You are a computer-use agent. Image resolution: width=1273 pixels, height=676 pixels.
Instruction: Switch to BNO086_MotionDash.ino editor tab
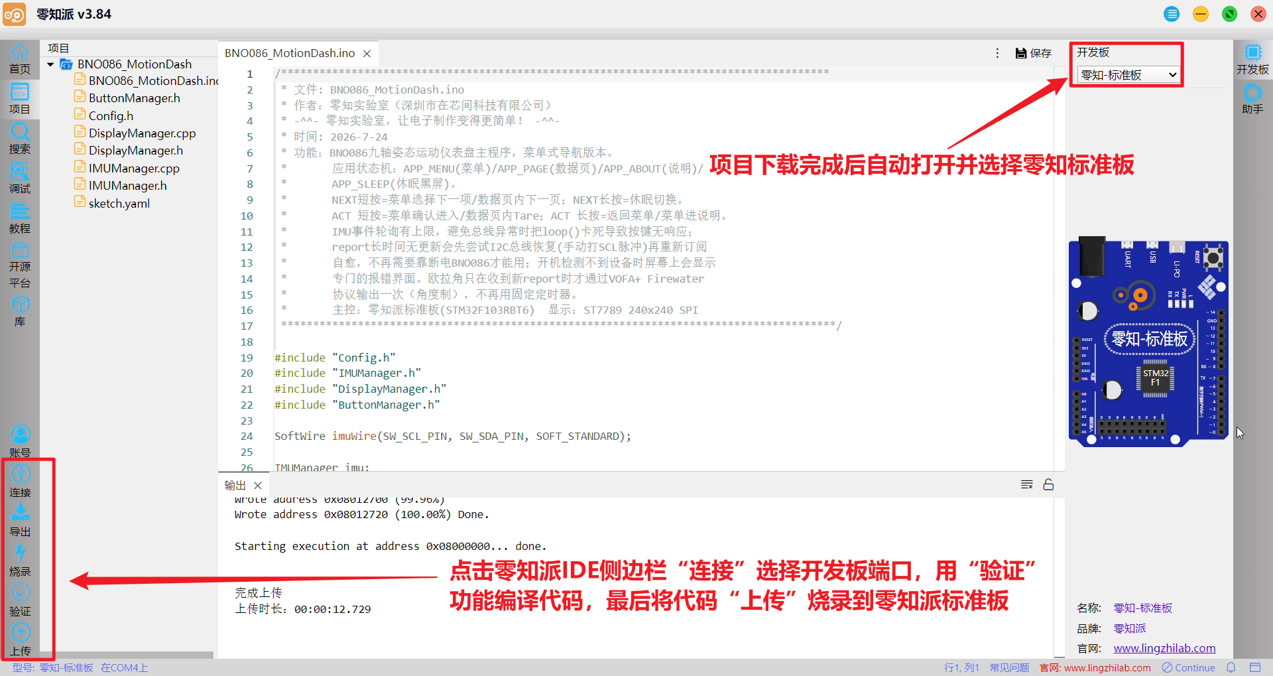click(290, 53)
